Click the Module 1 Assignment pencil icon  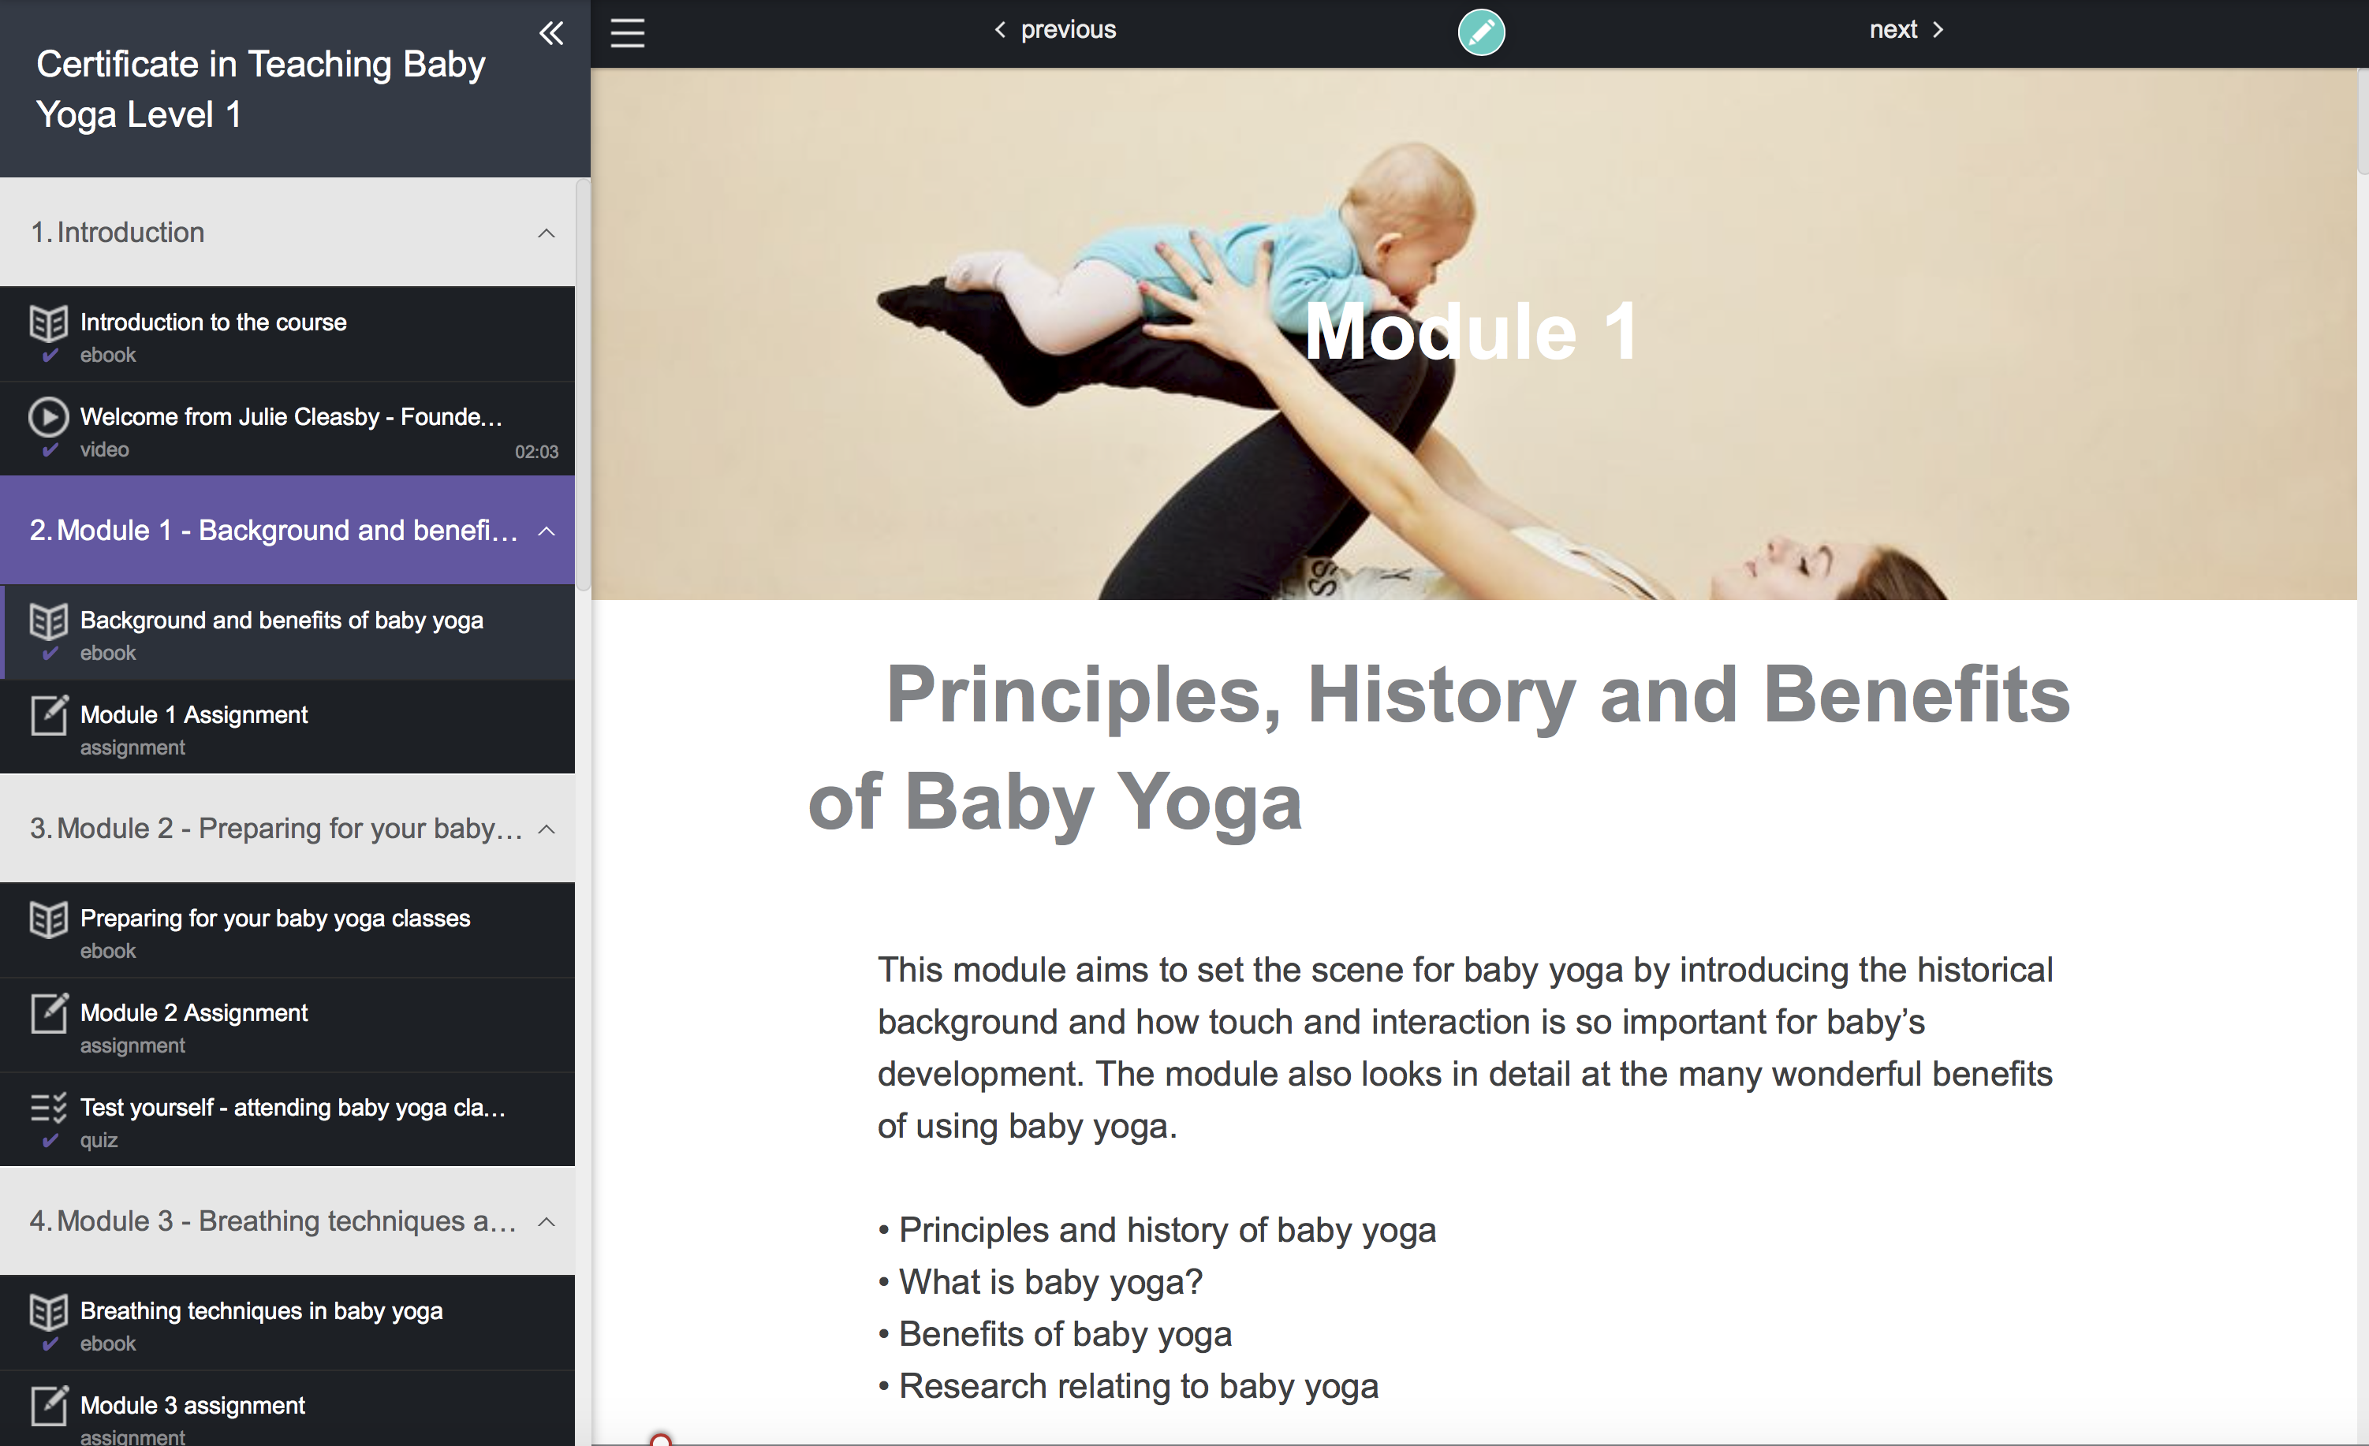[x=49, y=714]
